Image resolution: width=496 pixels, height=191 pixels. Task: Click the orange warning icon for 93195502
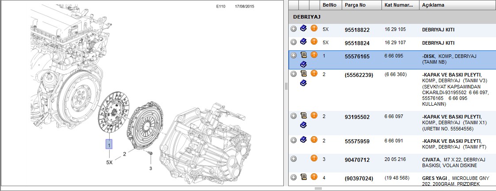tap(314, 115)
